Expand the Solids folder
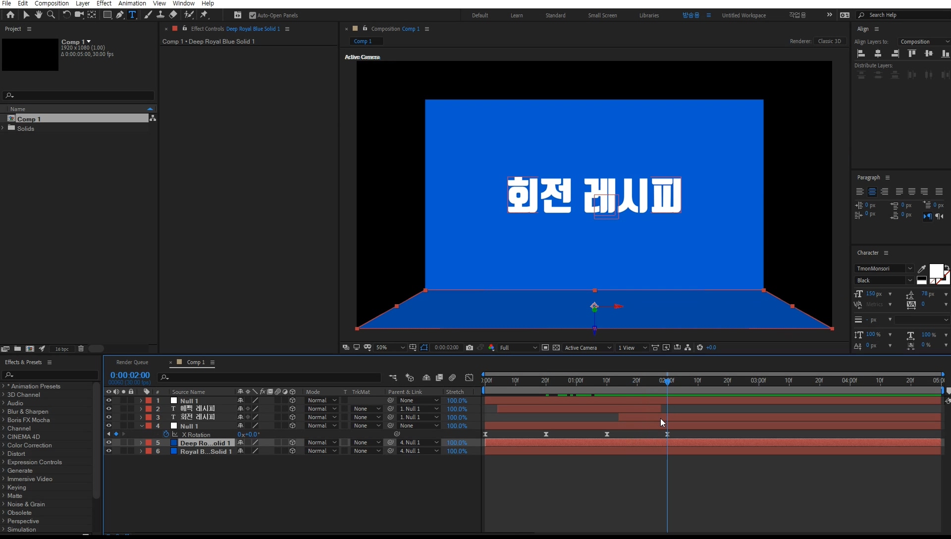This screenshot has height=539, width=951. point(3,128)
